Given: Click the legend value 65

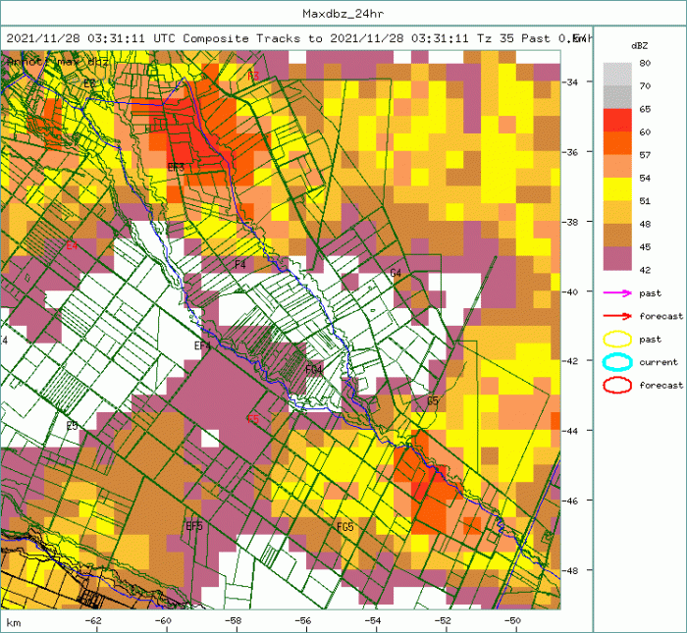Looking at the screenshot, I should click(645, 109).
